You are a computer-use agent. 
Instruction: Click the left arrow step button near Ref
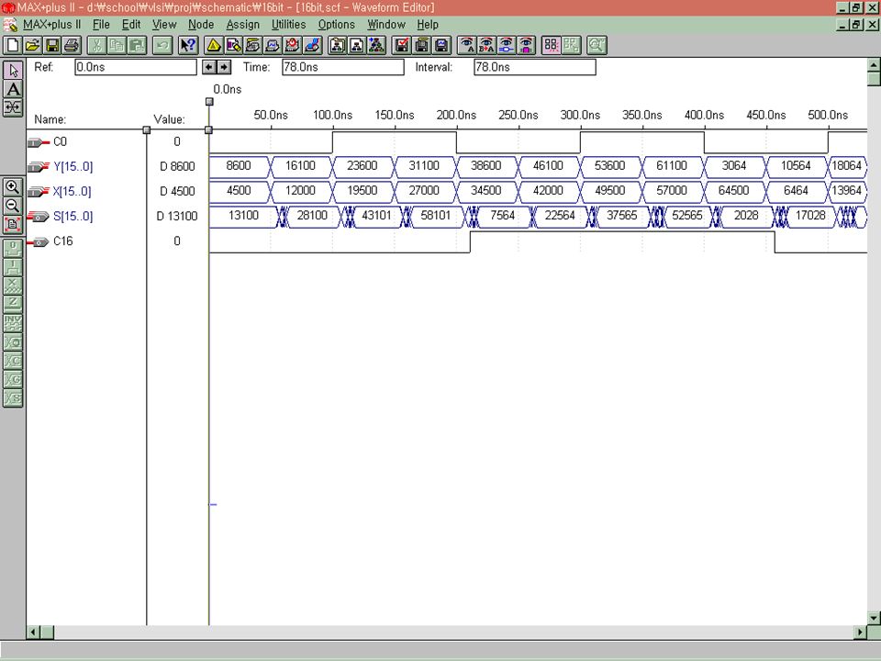pyautogui.click(x=209, y=67)
